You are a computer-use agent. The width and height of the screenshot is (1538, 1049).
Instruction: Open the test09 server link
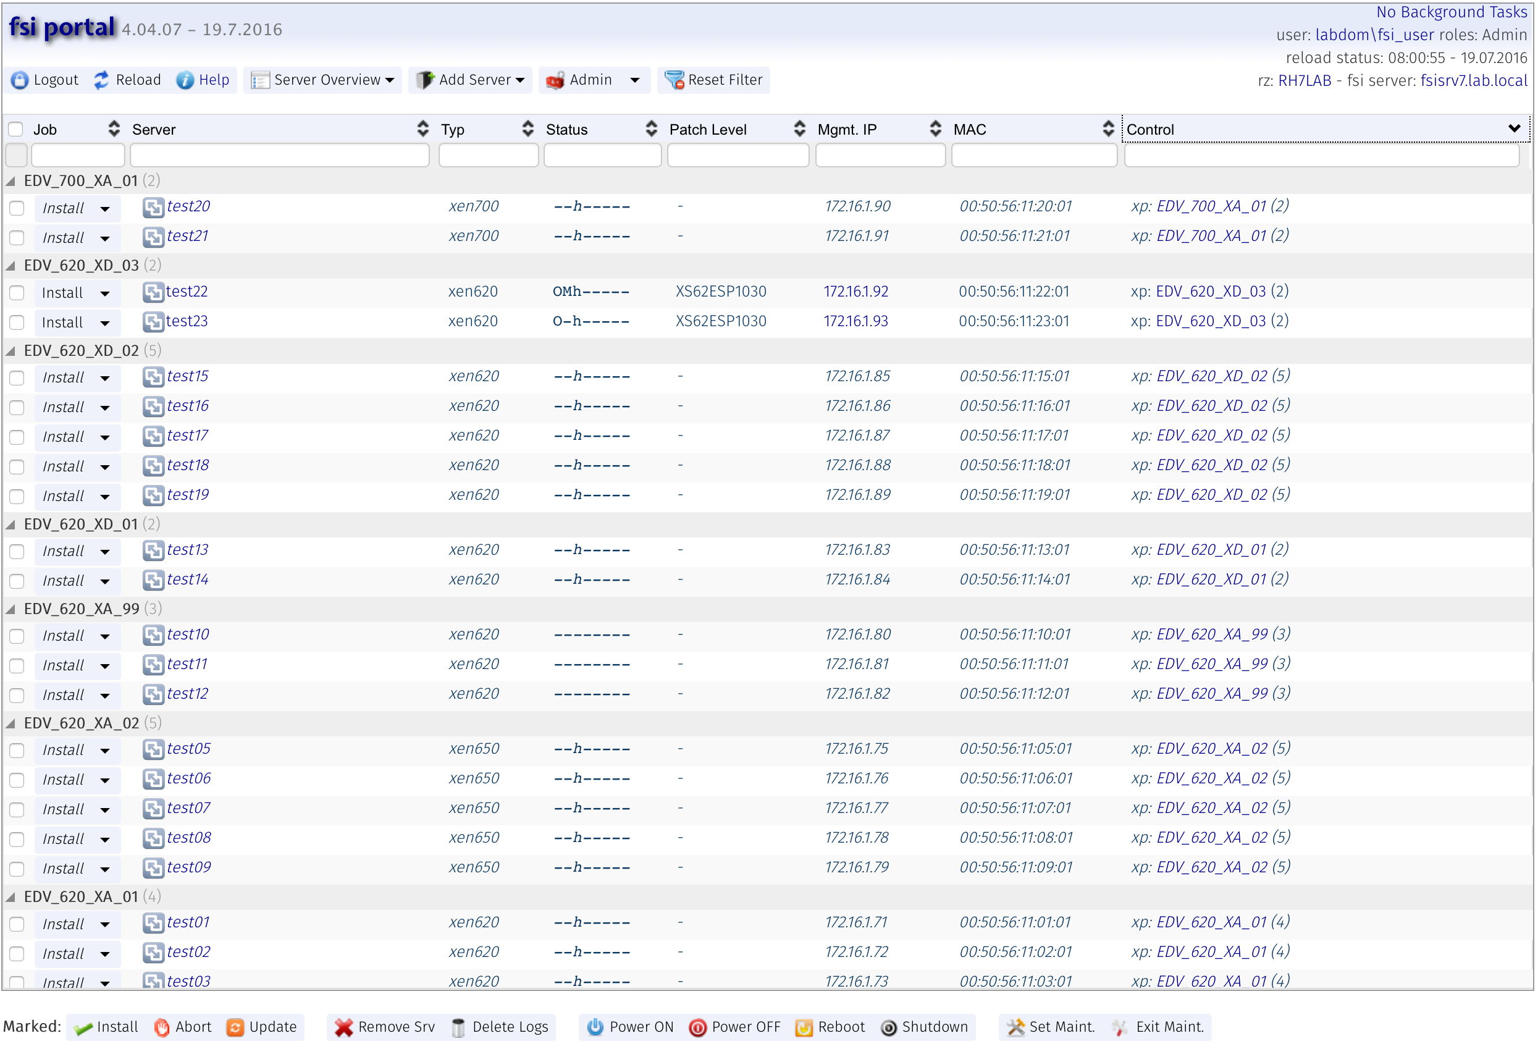click(x=189, y=867)
